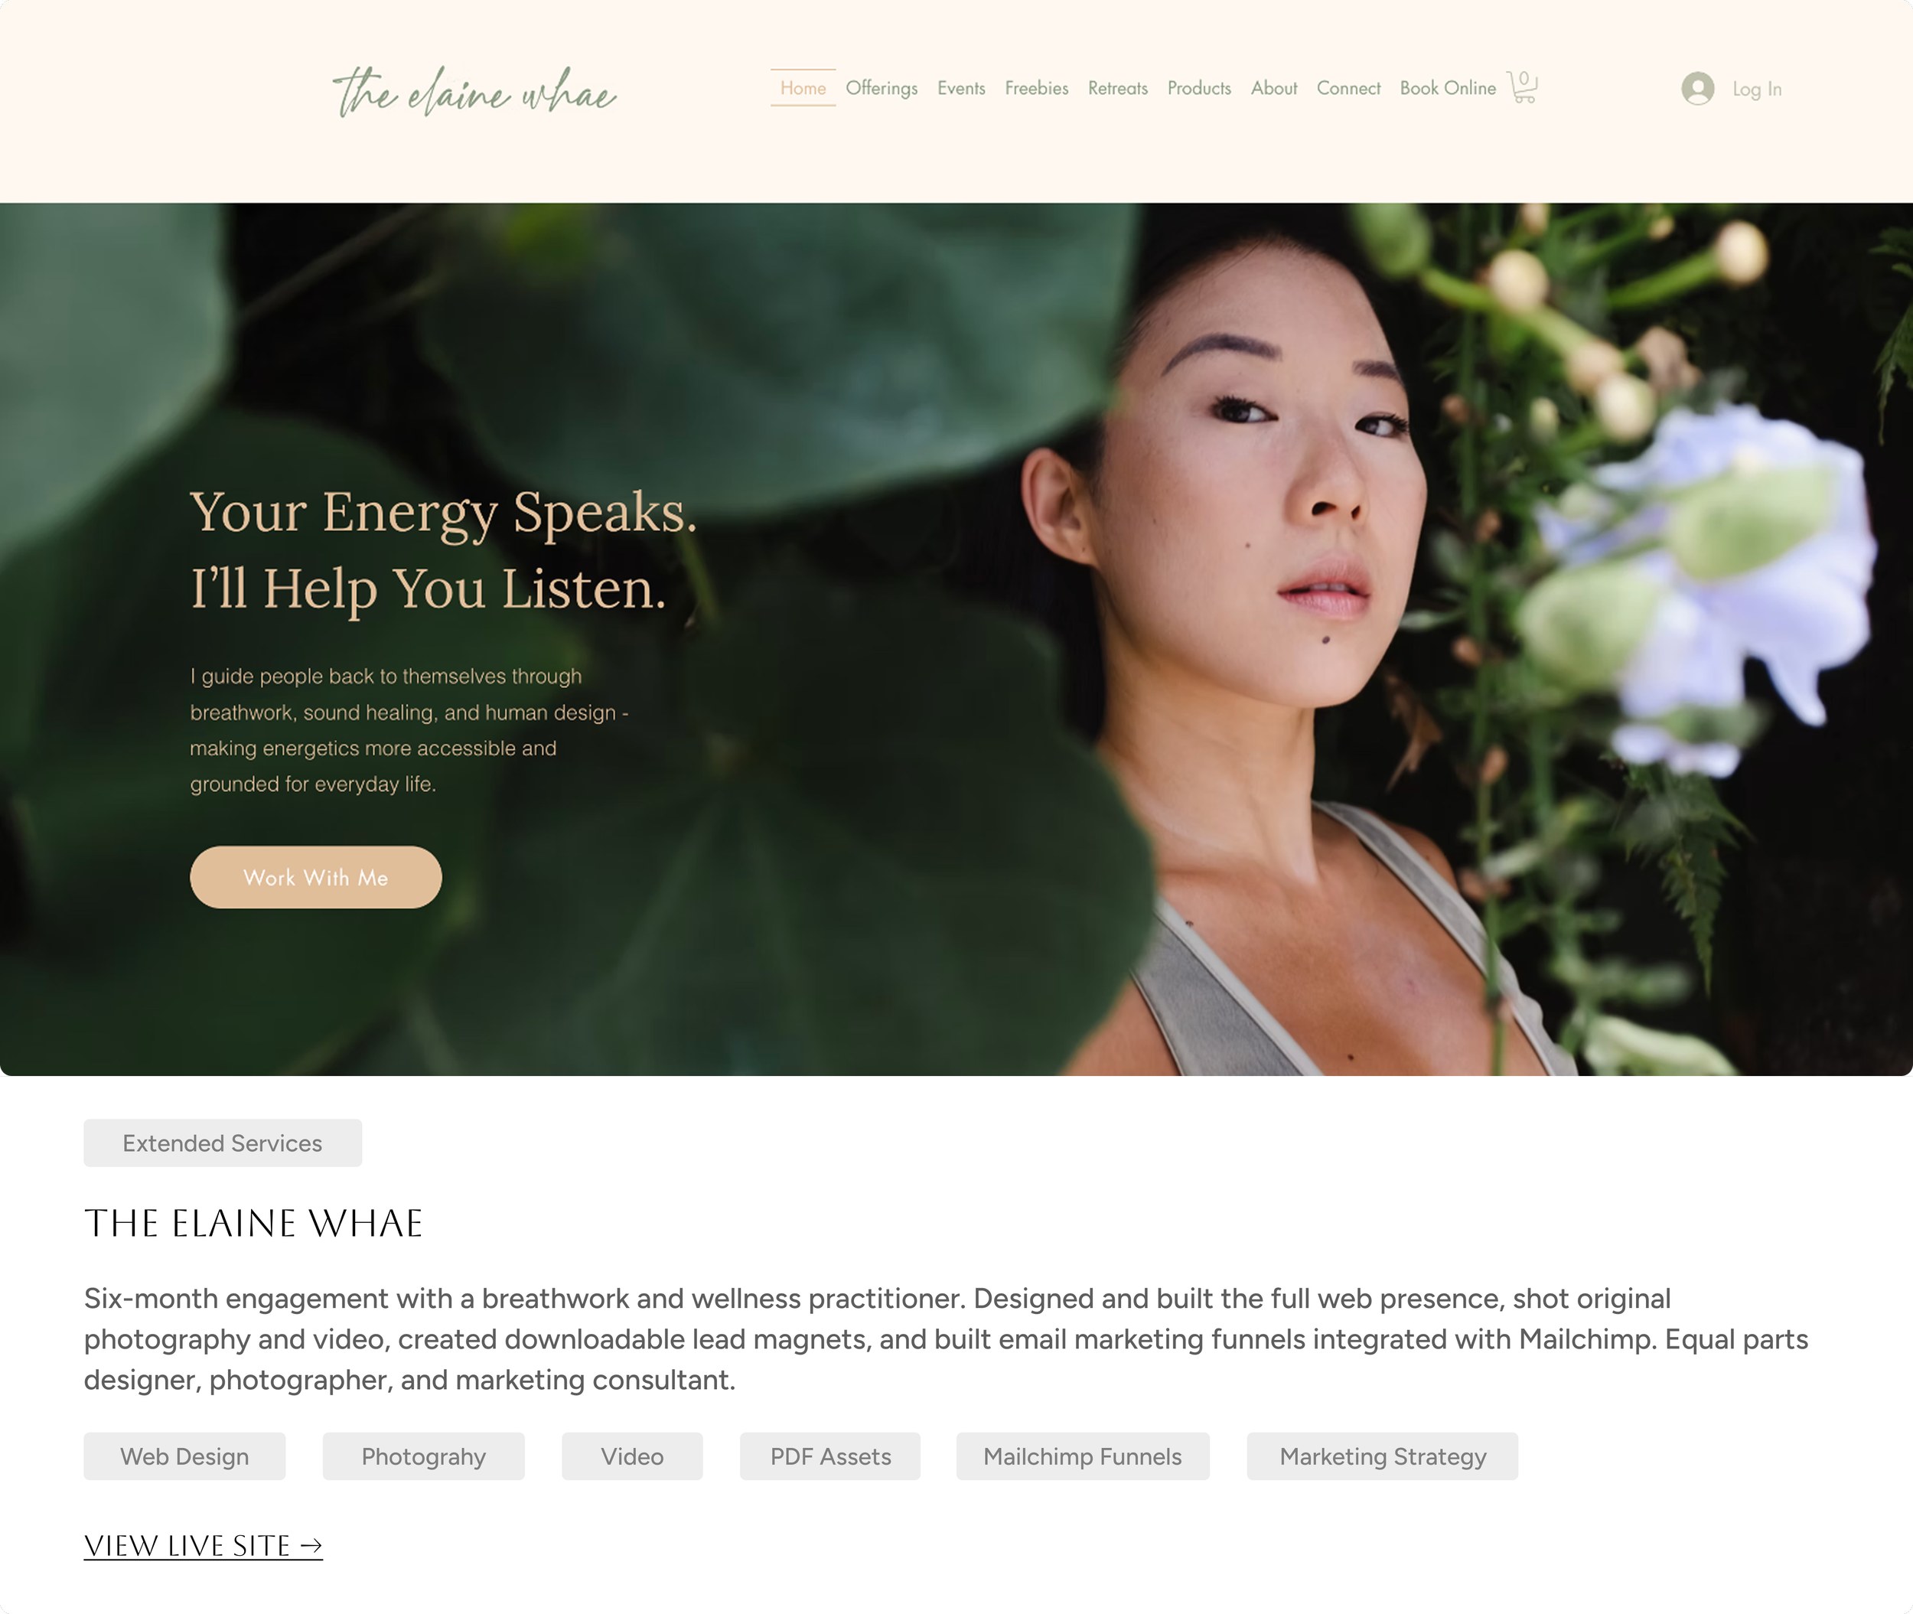The width and height of the screenshot is (1913, 1614).
Task: Click the user avatar icon
Action: [x=1698, y=89]
